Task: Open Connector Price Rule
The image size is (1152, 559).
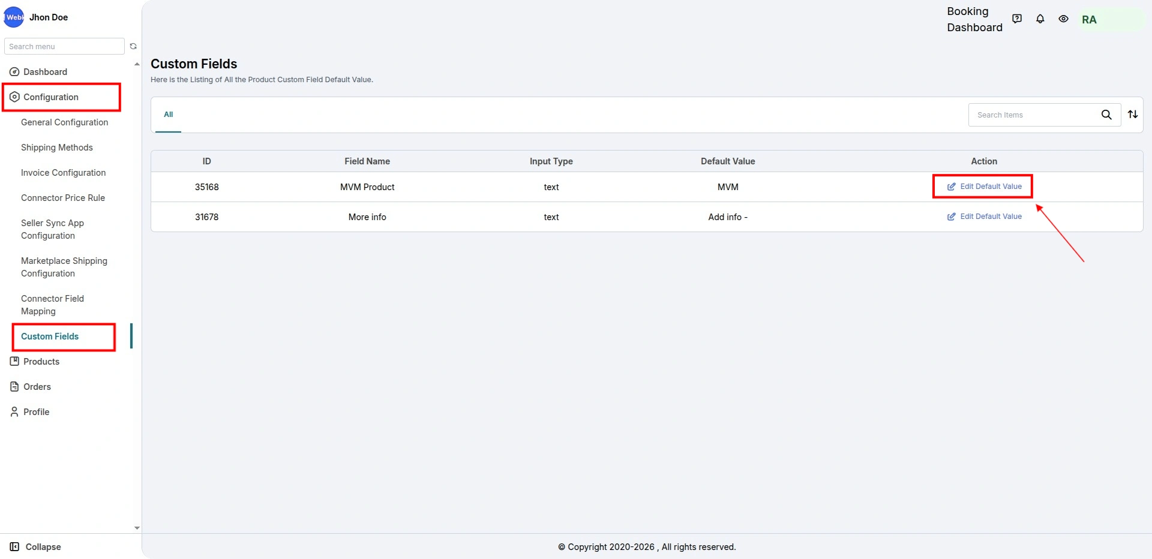Action: click(63, 198)
